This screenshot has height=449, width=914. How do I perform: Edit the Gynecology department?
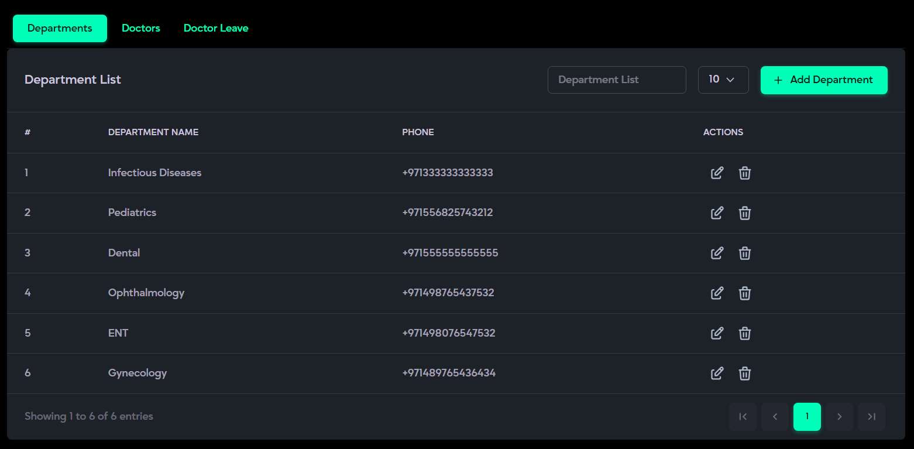tap(717, 373)
